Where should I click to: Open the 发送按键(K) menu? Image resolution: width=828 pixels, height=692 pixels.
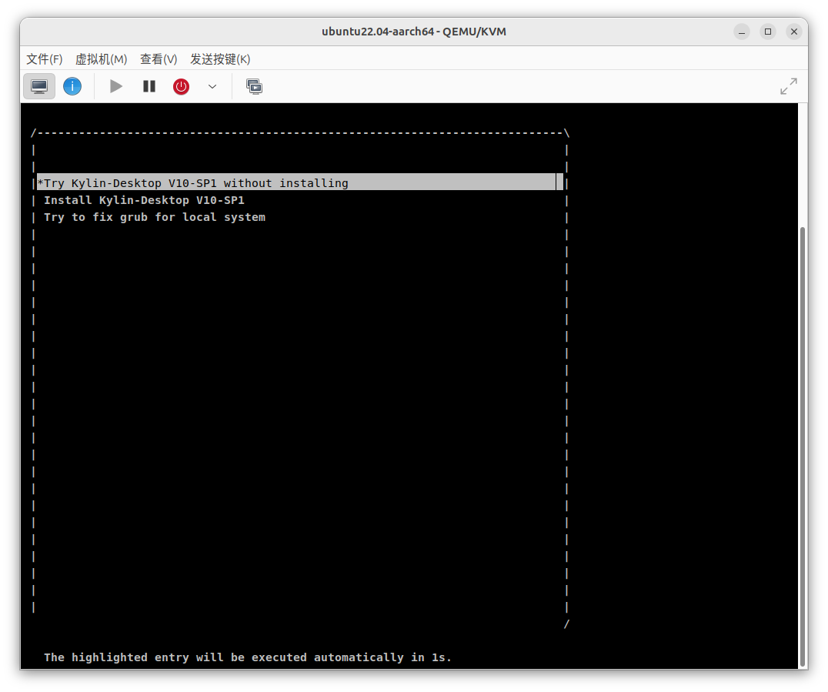point(220,59)
